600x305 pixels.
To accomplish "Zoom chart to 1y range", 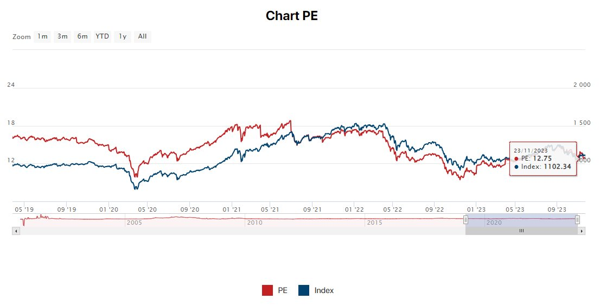I will 123,36.
